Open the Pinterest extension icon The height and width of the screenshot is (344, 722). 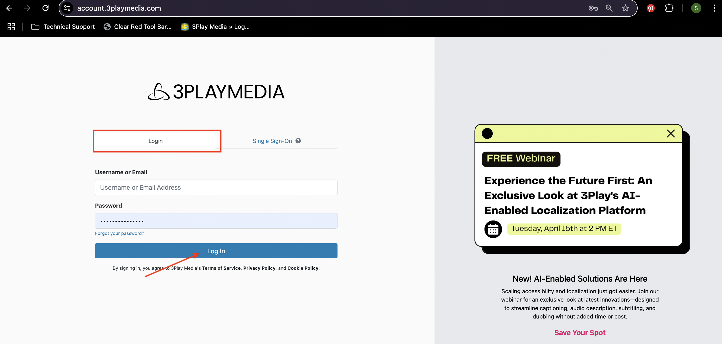coord(651,8)
